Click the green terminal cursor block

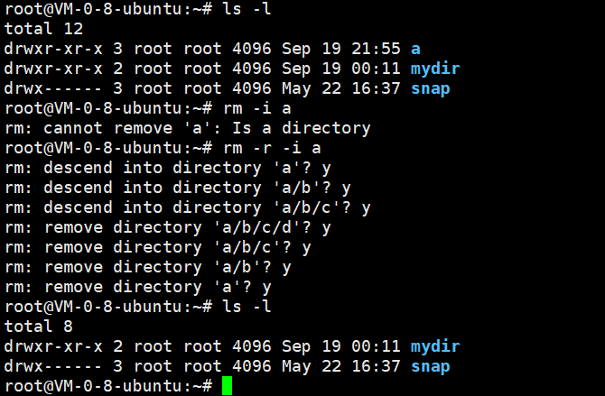[x=228, y=385]
